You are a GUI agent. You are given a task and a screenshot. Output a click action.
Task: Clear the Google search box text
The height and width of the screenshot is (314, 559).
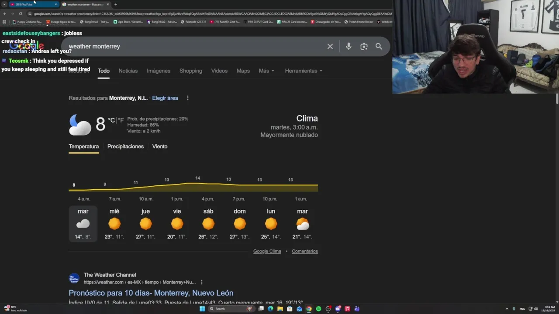click(x=330, y=46)
